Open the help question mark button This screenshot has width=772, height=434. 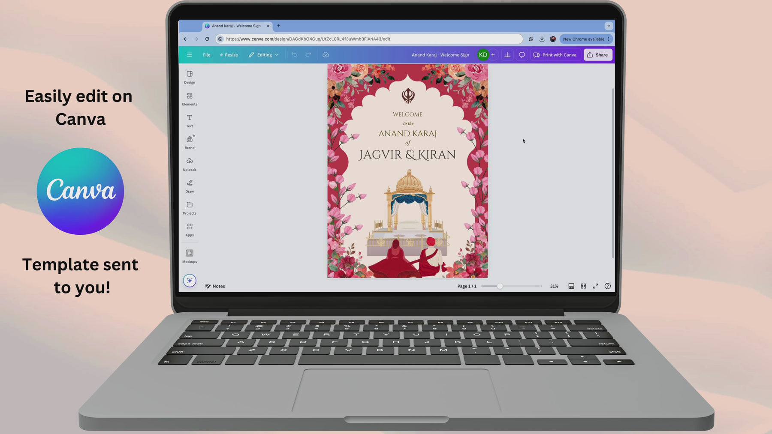(x=608, y=286)
